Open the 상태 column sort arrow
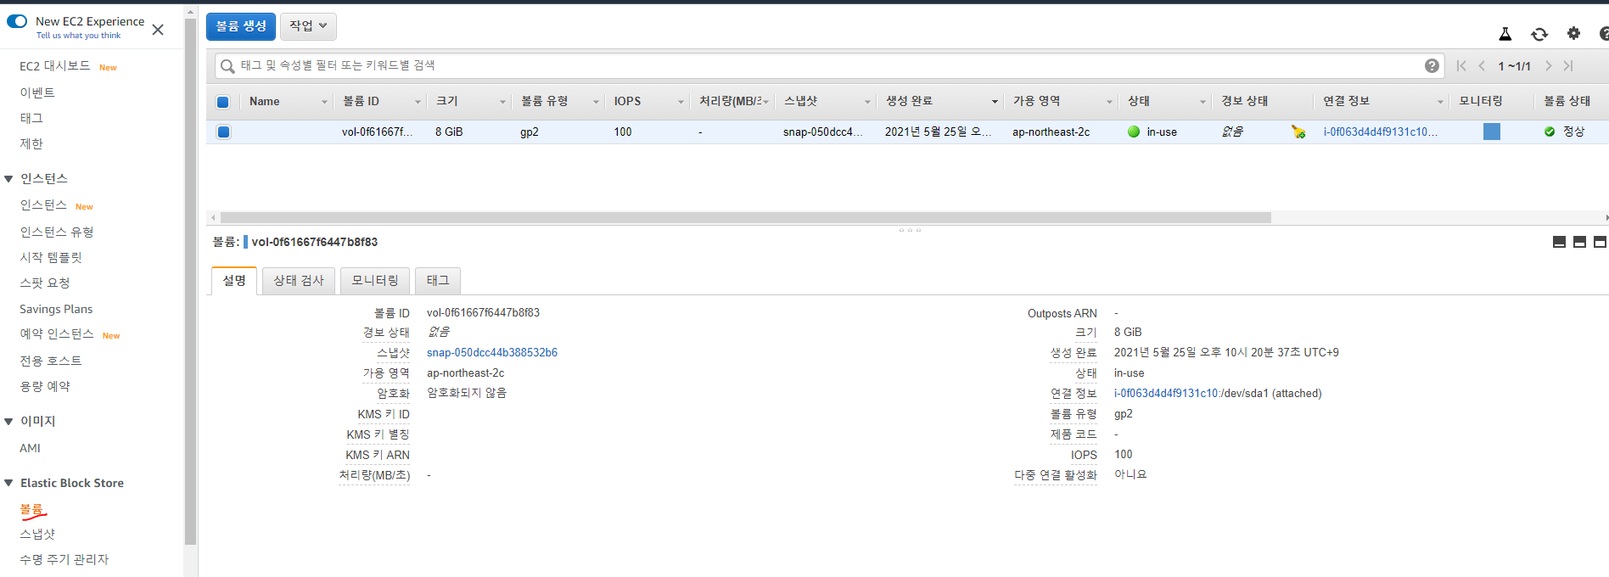Screen dimensions: 1609x577 [1203, 102]
